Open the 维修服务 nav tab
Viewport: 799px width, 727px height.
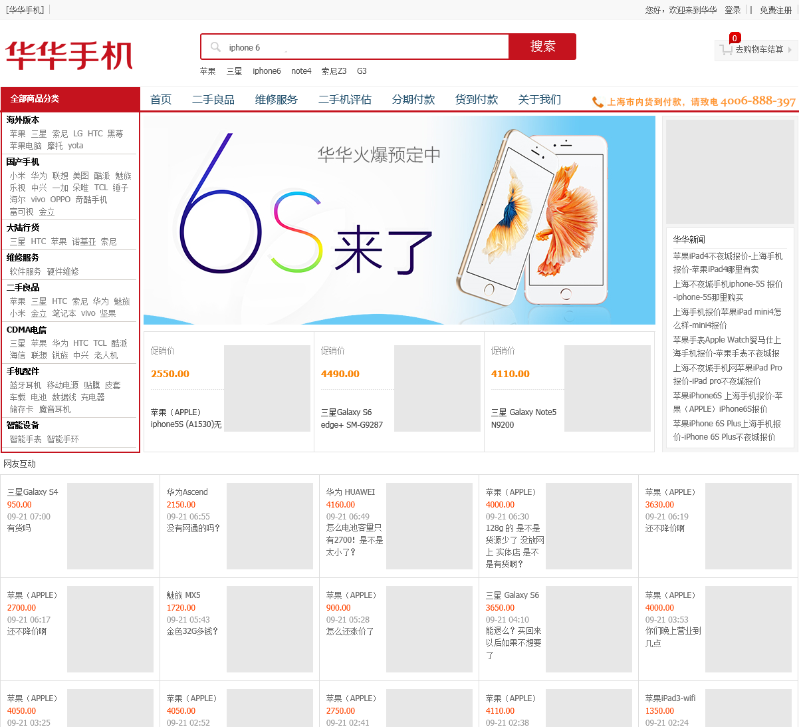coord(277,100)
